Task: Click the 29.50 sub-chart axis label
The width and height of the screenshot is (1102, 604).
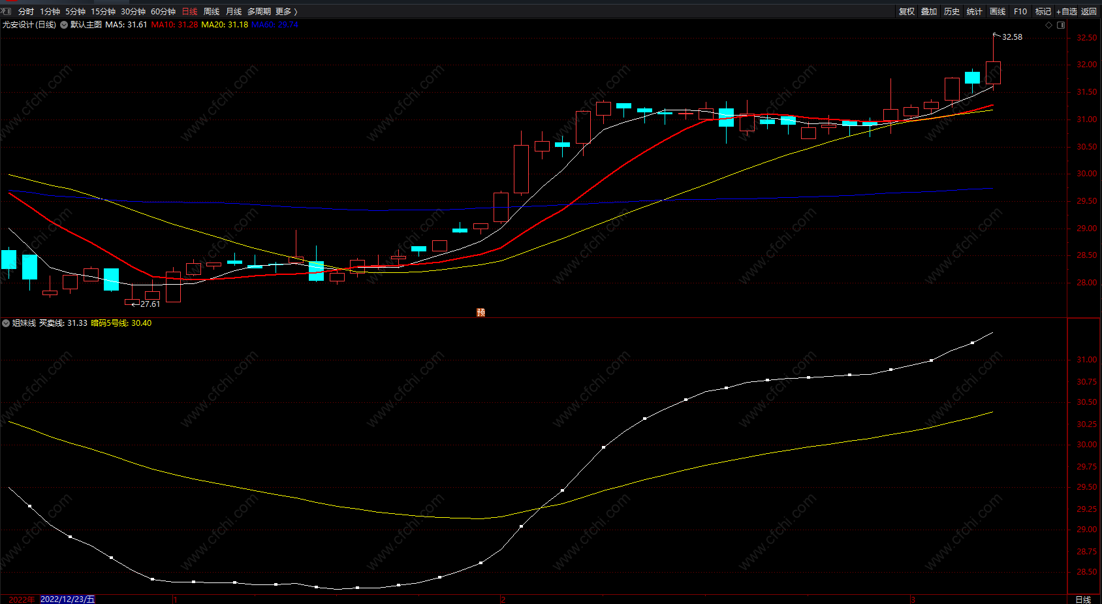Action: tap(1087, 487)
